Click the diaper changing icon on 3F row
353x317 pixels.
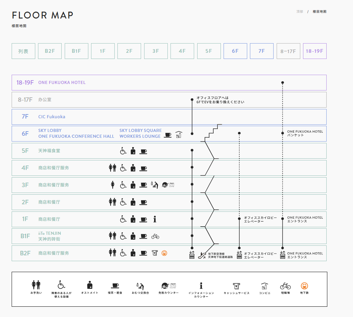click(x=154, y=185)
